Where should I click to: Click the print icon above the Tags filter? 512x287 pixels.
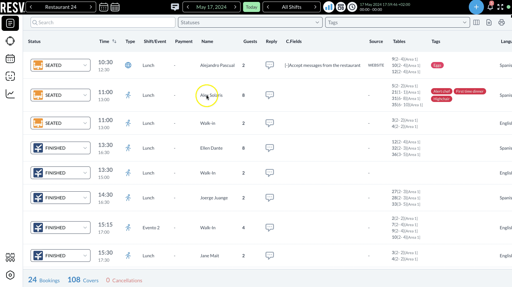coord(501,22)
